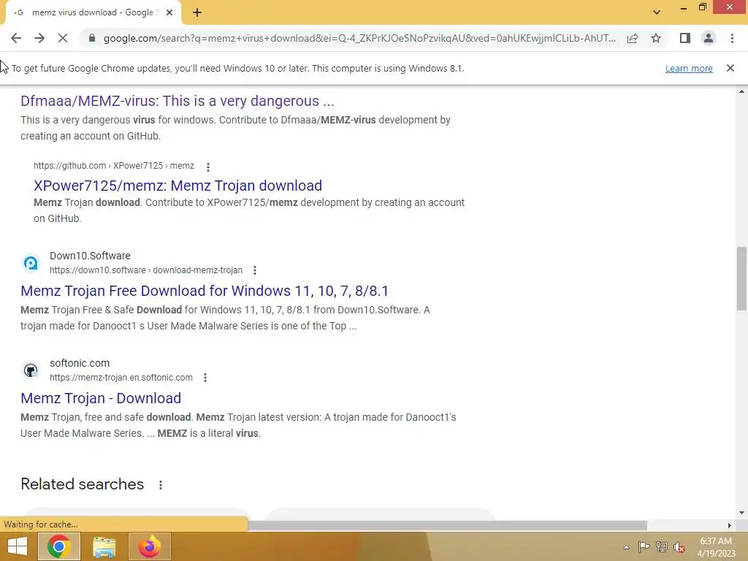Close the memz virus download tab

click(x=169, y=13)
